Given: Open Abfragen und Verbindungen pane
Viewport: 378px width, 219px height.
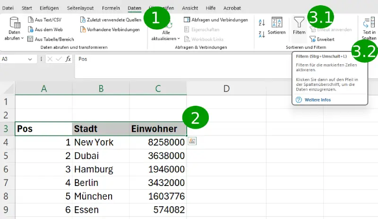Looking at the screenshot, I should pos(216,20).
